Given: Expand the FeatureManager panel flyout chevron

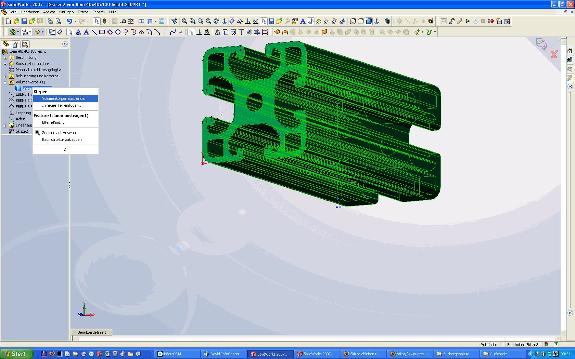Looking at the screenshot, I should pos(65,44).
